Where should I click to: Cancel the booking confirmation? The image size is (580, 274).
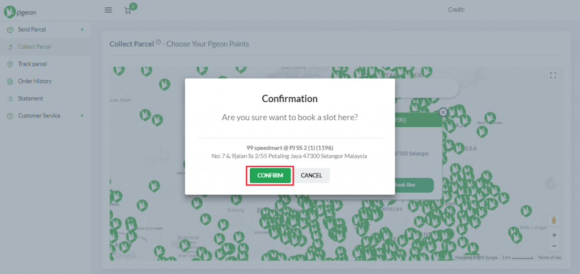(x=312, y=176)
